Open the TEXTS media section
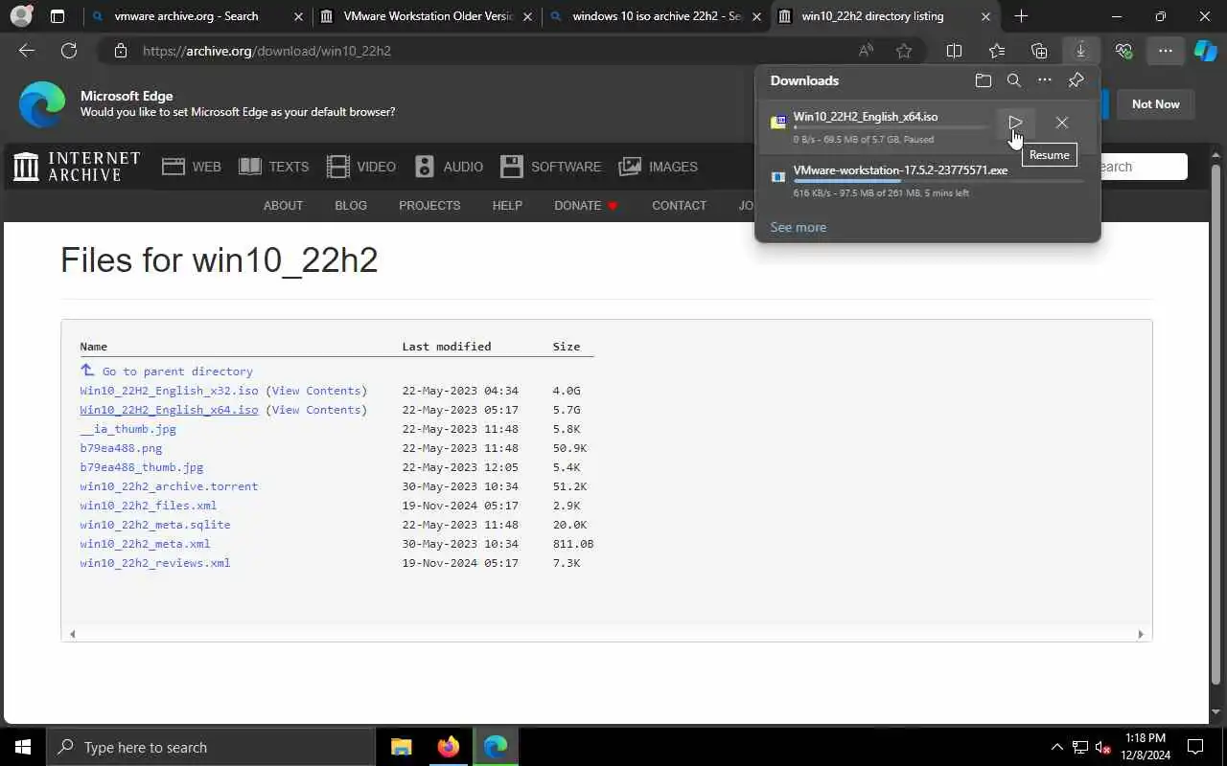This screenshot has width=1227, height=766. pos(273,167)
